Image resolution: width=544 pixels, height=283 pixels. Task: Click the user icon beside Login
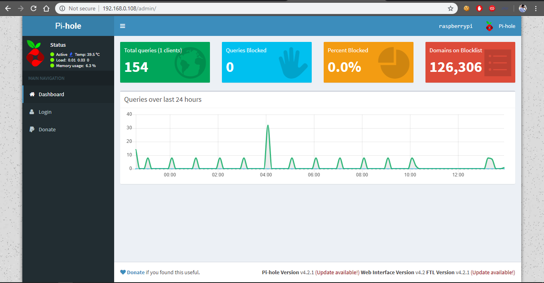click(32, 112)
